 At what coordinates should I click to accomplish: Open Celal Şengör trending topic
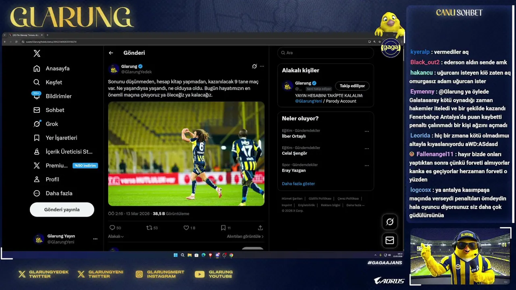point(294,153)
